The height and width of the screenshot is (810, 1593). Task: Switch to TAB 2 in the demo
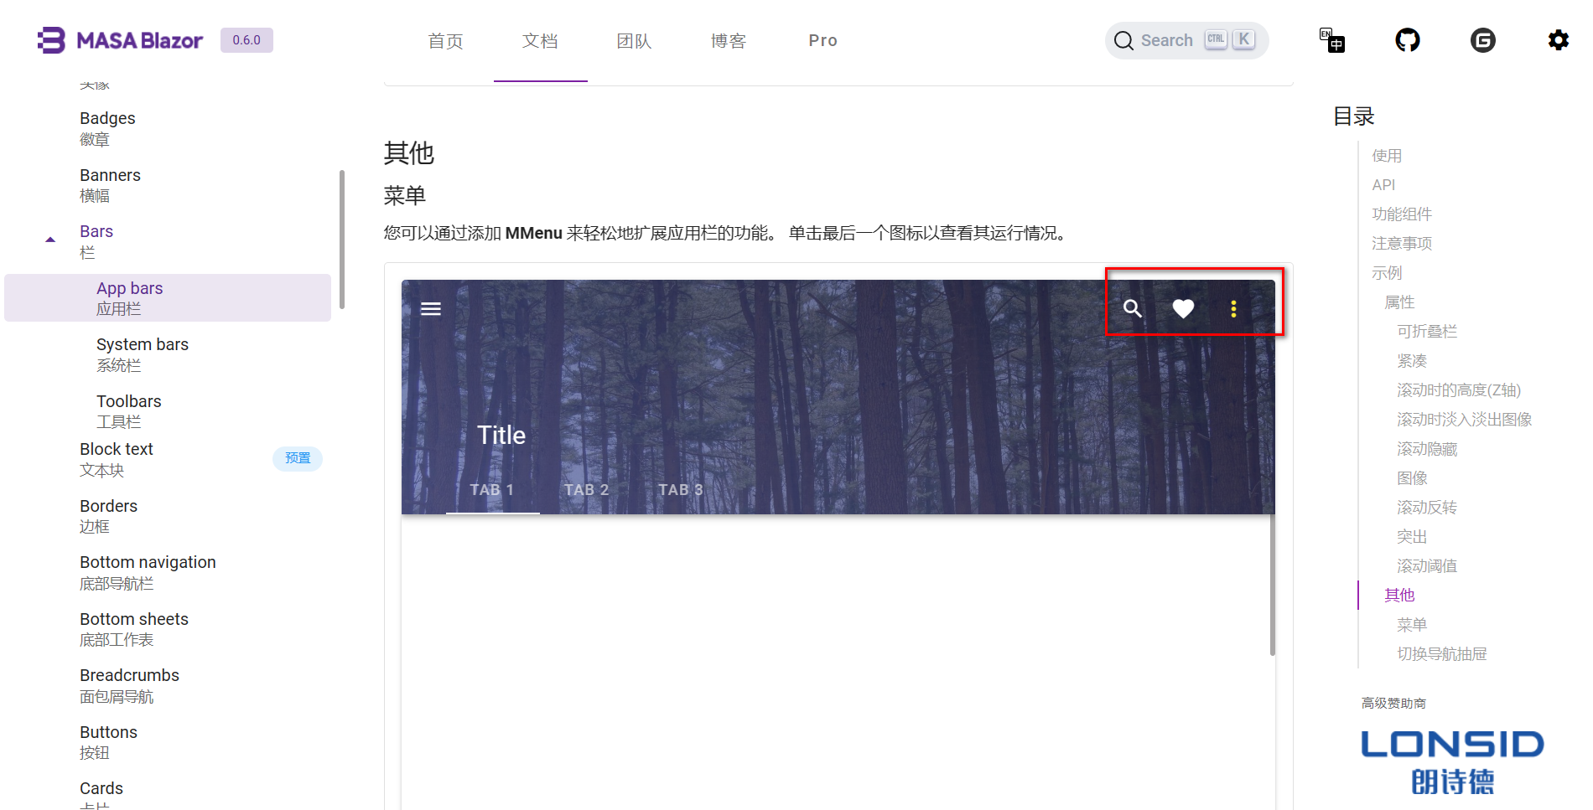pyautogui.click(x=586, y=489)
